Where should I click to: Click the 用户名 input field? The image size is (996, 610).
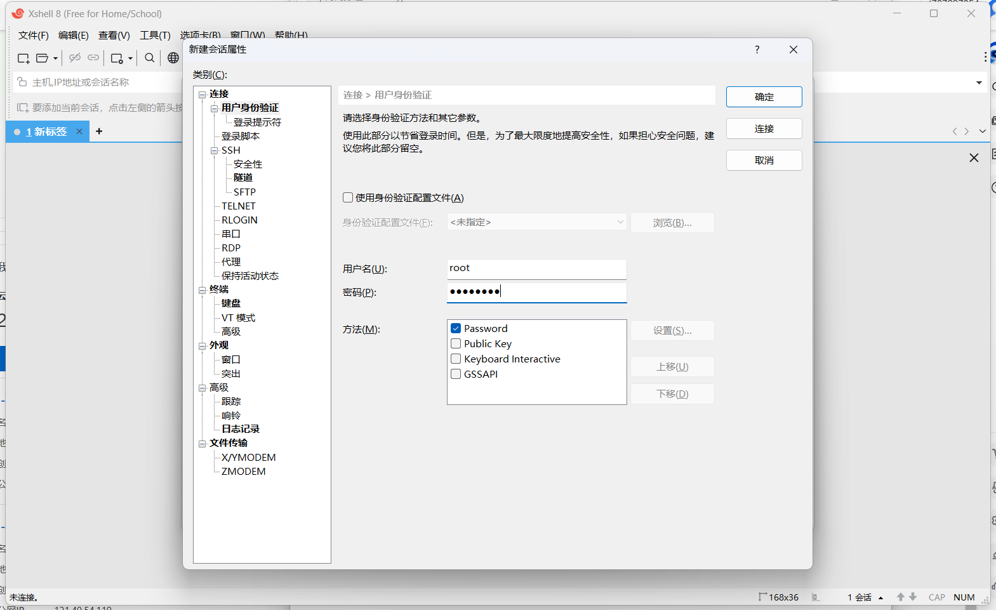[536, 269]
